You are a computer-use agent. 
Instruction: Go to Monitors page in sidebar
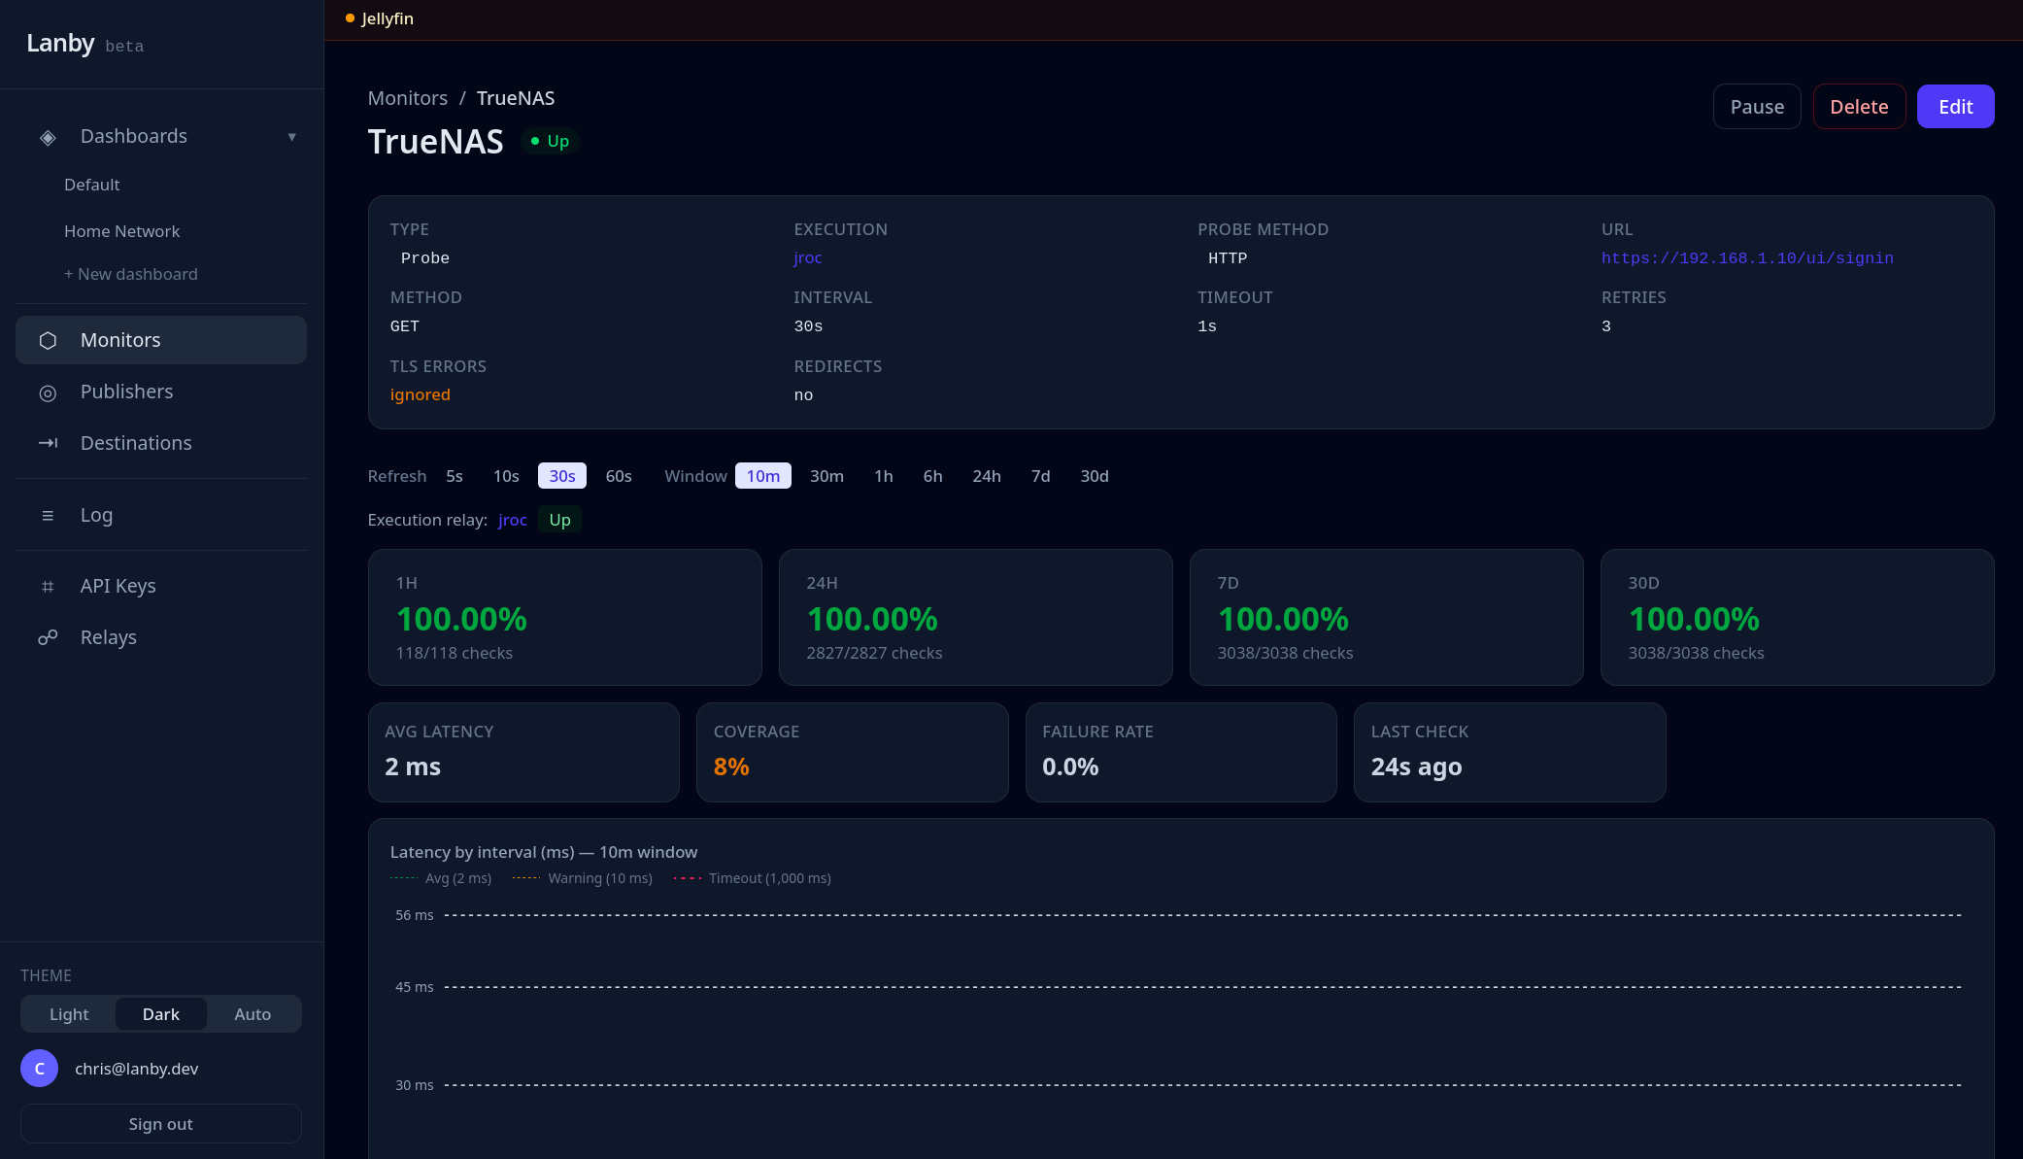[161, 340]
